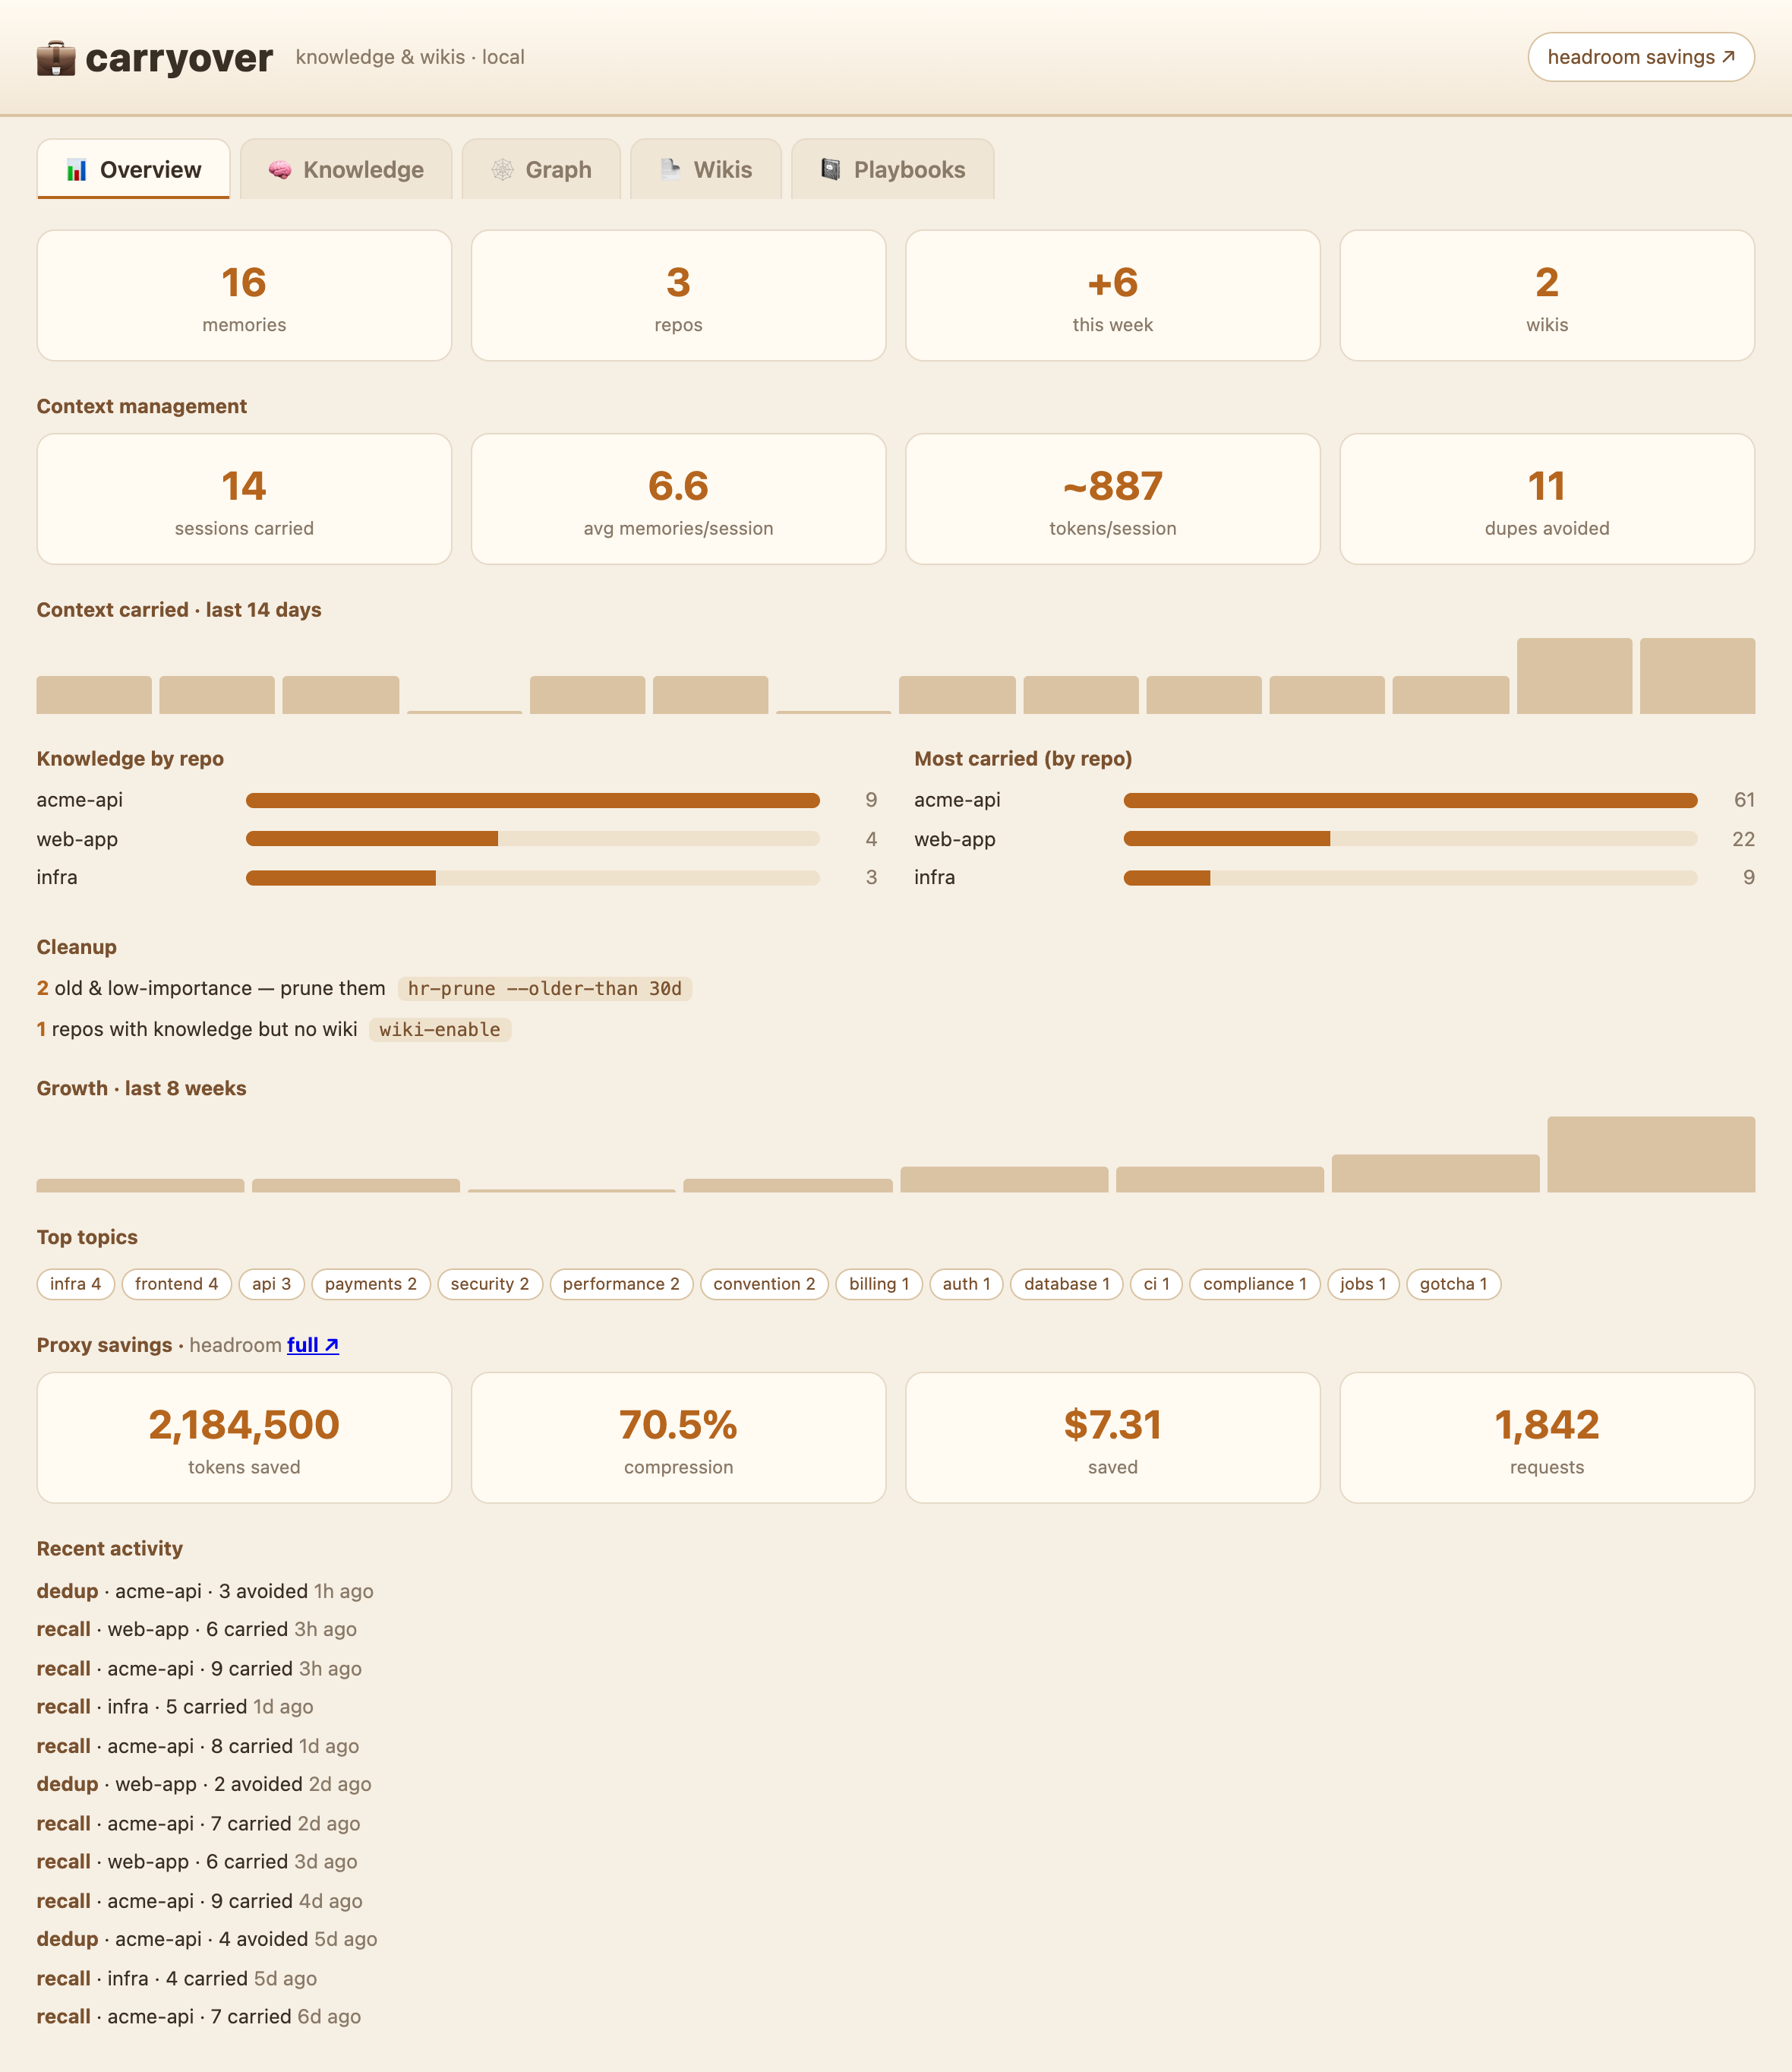Click the "11 dupes avoided" card
The width and height of the screenshot is (1792, 2072).
[1547, 499]
